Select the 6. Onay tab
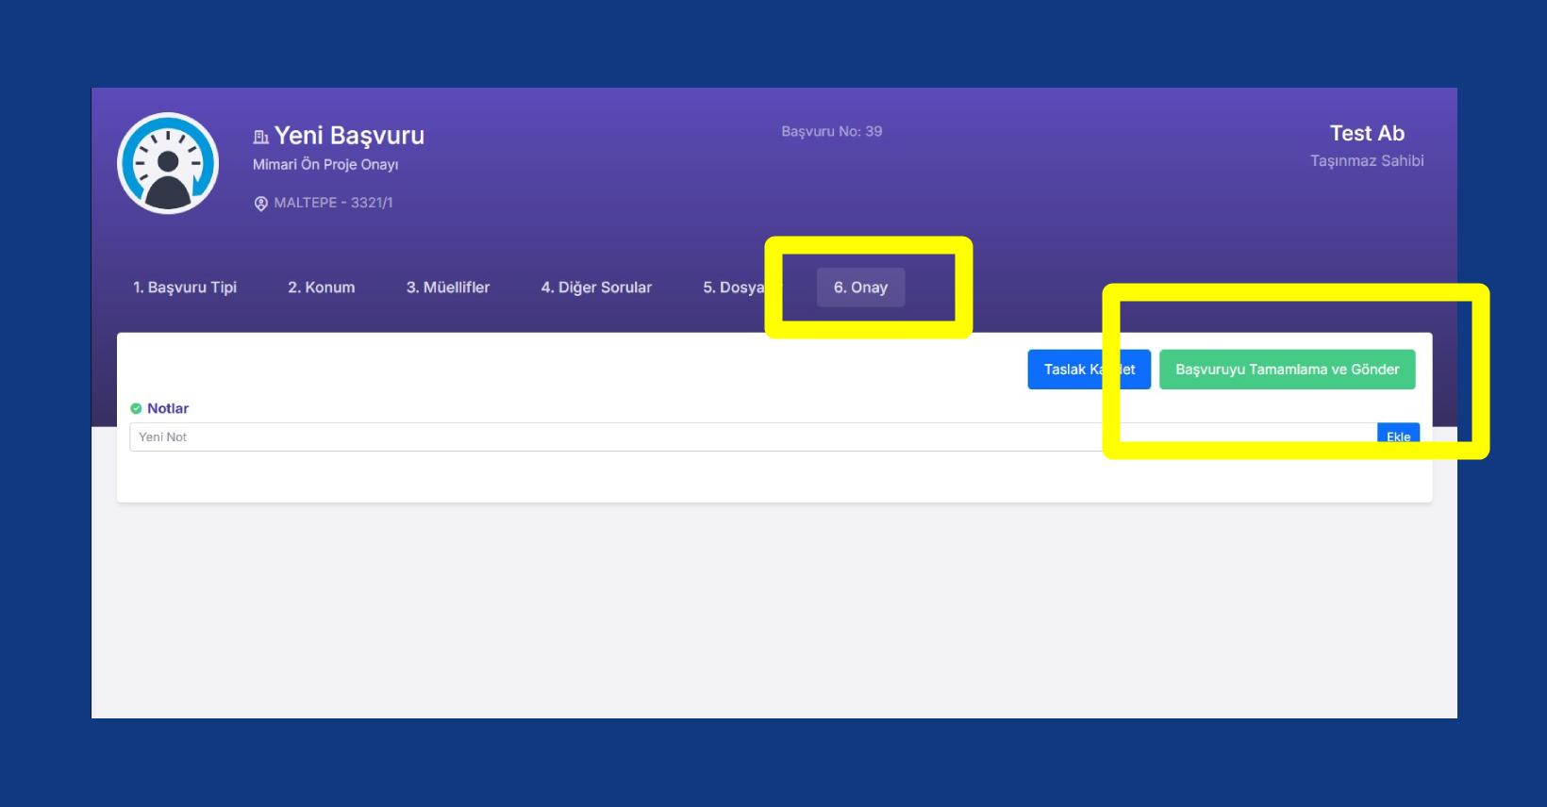Screen dimensions: 1547x807 pos(860,288)
